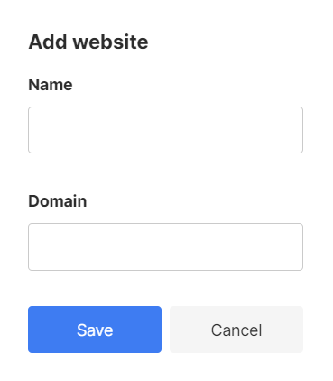Viewport: 333px width, 381px height.
Task: Click the "Name" text above first field
Action: pos(51,85)
